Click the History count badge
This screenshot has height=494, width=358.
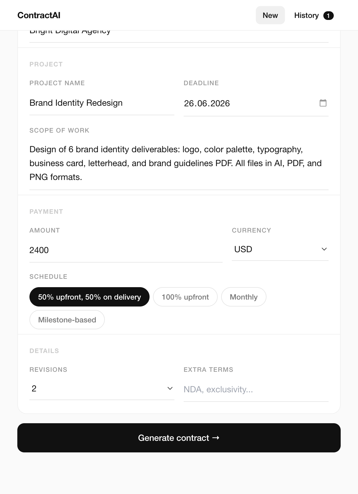click(328, 16)
